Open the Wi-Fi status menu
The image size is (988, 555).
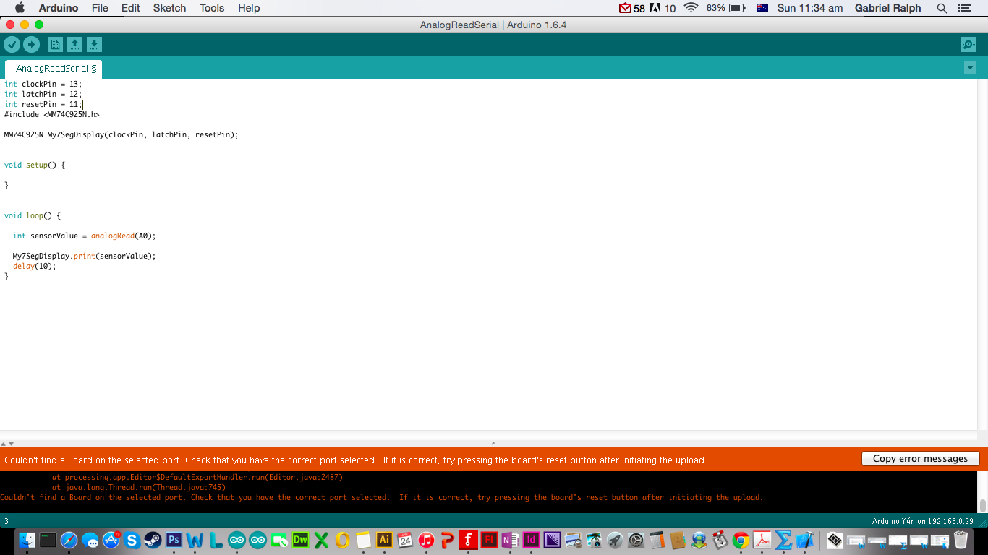pos(691,8)
